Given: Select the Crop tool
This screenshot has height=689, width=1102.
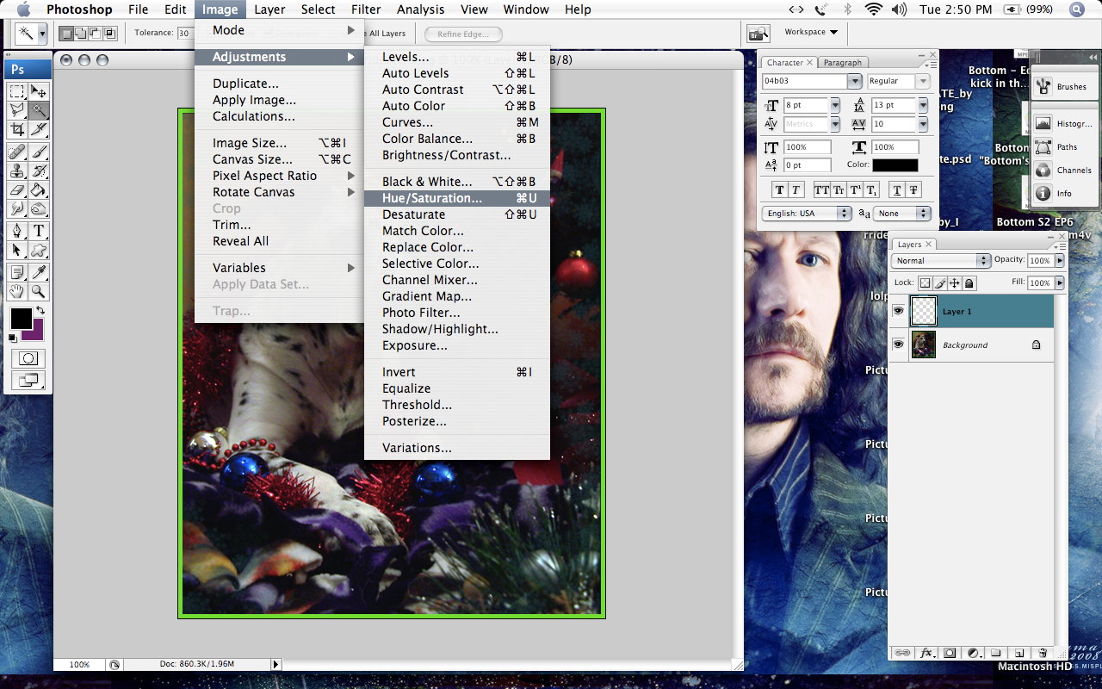Looking at the screenshot, I should click(x=16, y=130).
